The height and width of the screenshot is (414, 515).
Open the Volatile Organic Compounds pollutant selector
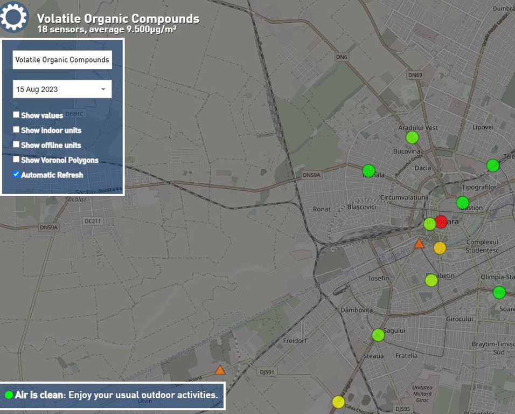(x=62, y=60)
